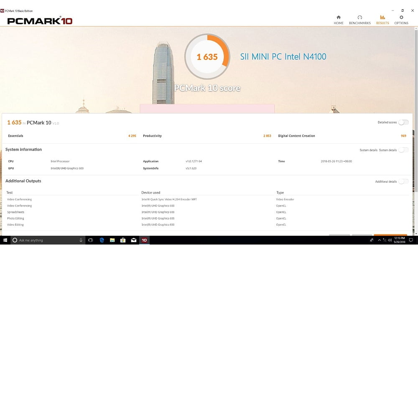Show hidden system tray icons

coord(380,240)
